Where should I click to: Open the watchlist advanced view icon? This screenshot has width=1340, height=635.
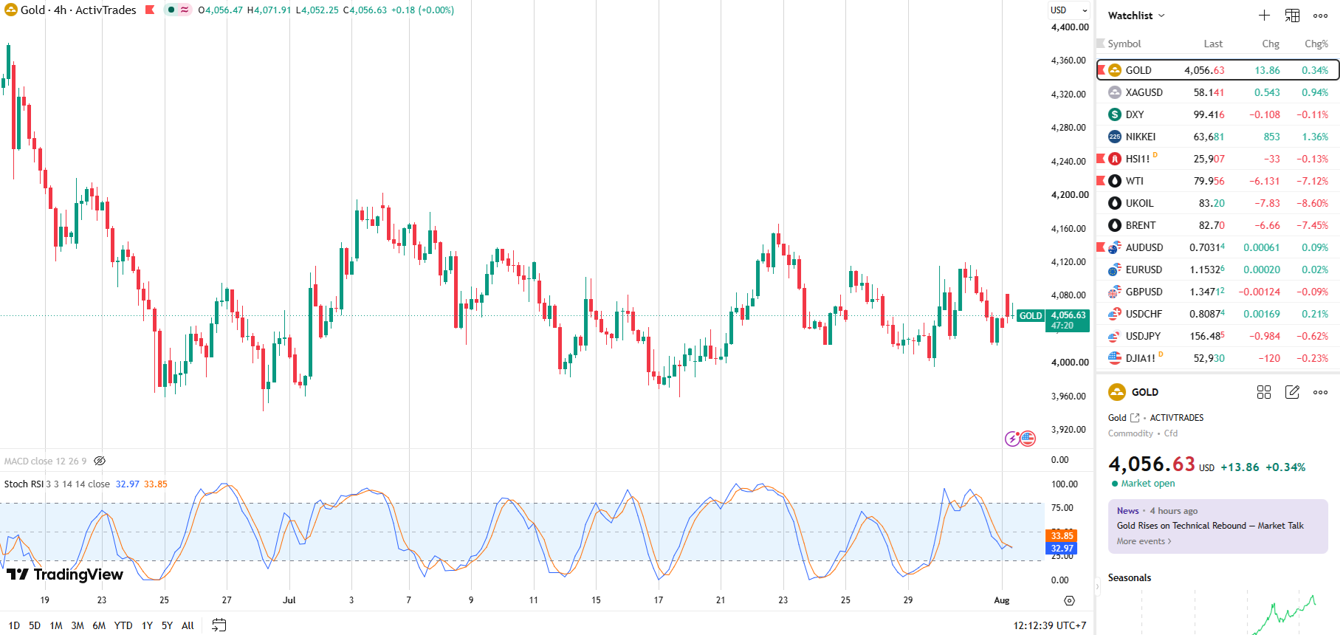pos(1292,16)
